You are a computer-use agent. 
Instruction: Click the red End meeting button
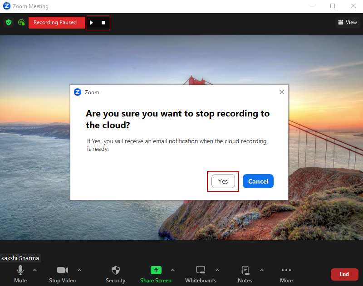point(344,274)
